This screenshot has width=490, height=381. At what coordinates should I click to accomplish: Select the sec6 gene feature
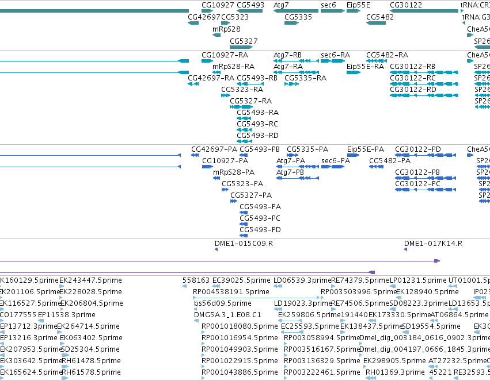(x=332, y=11)
